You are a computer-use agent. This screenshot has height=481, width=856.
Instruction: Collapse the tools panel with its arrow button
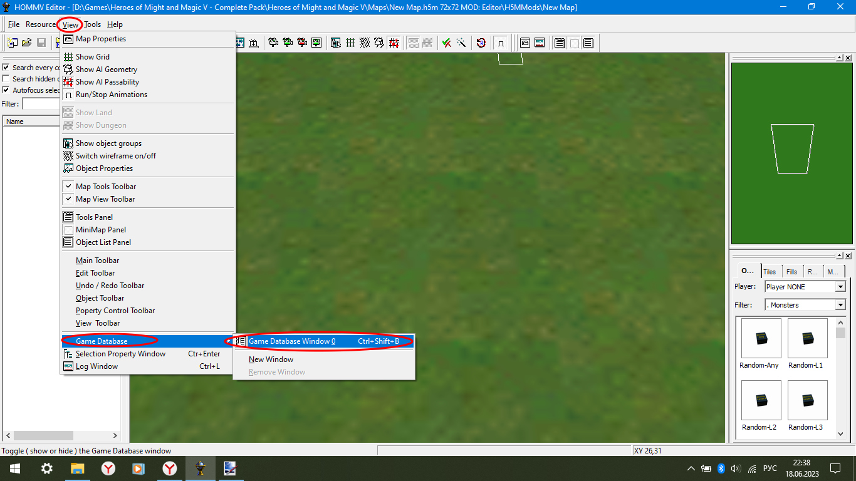pos(839,256)
